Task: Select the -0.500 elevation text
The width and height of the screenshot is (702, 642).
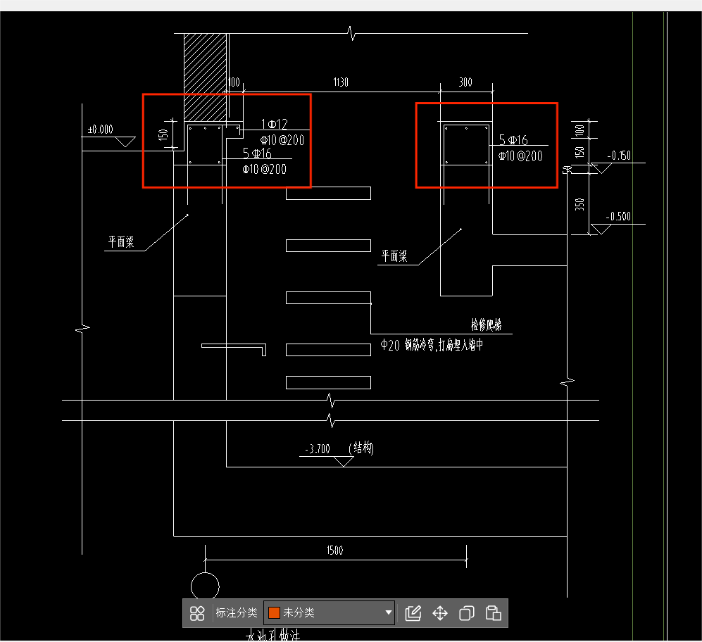Action: tap(618, 216)
